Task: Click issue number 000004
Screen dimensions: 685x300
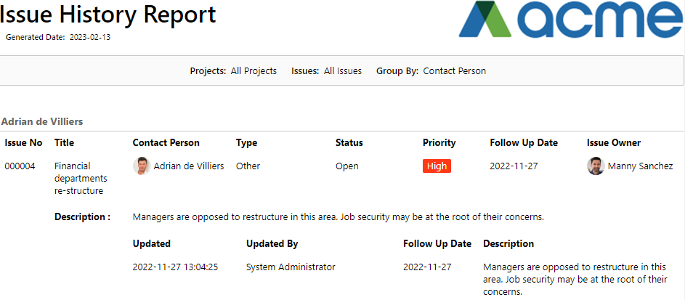Action: coord(20,166)
